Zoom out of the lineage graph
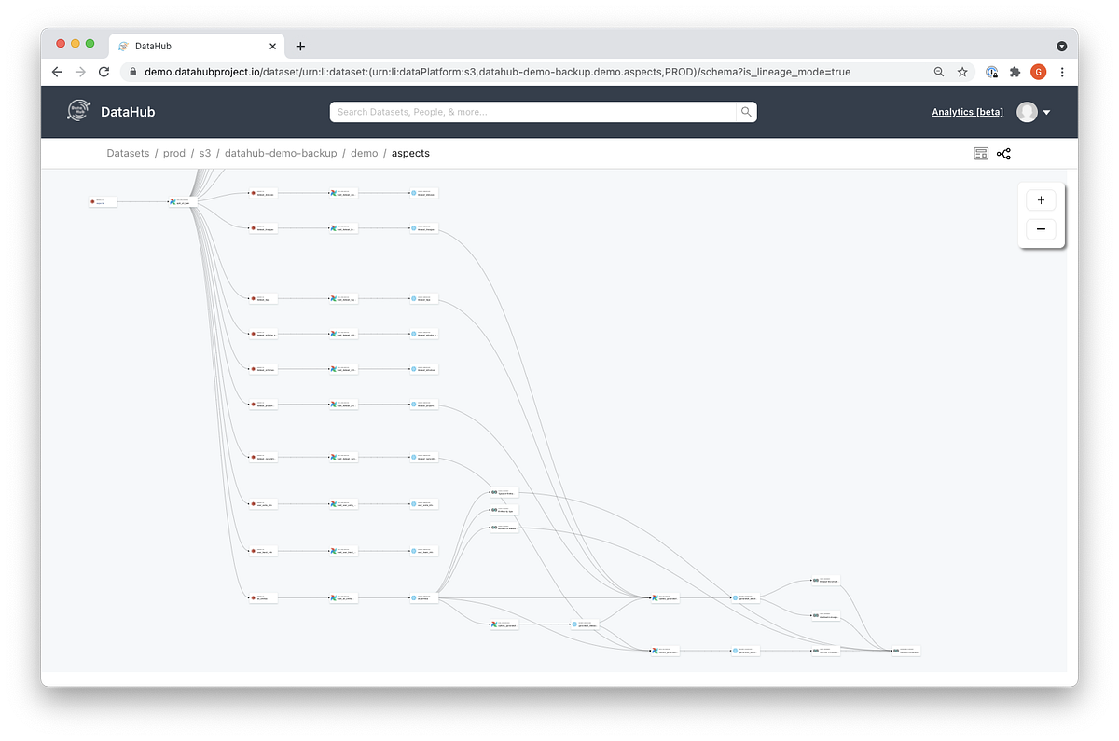 coord(1040,229)
